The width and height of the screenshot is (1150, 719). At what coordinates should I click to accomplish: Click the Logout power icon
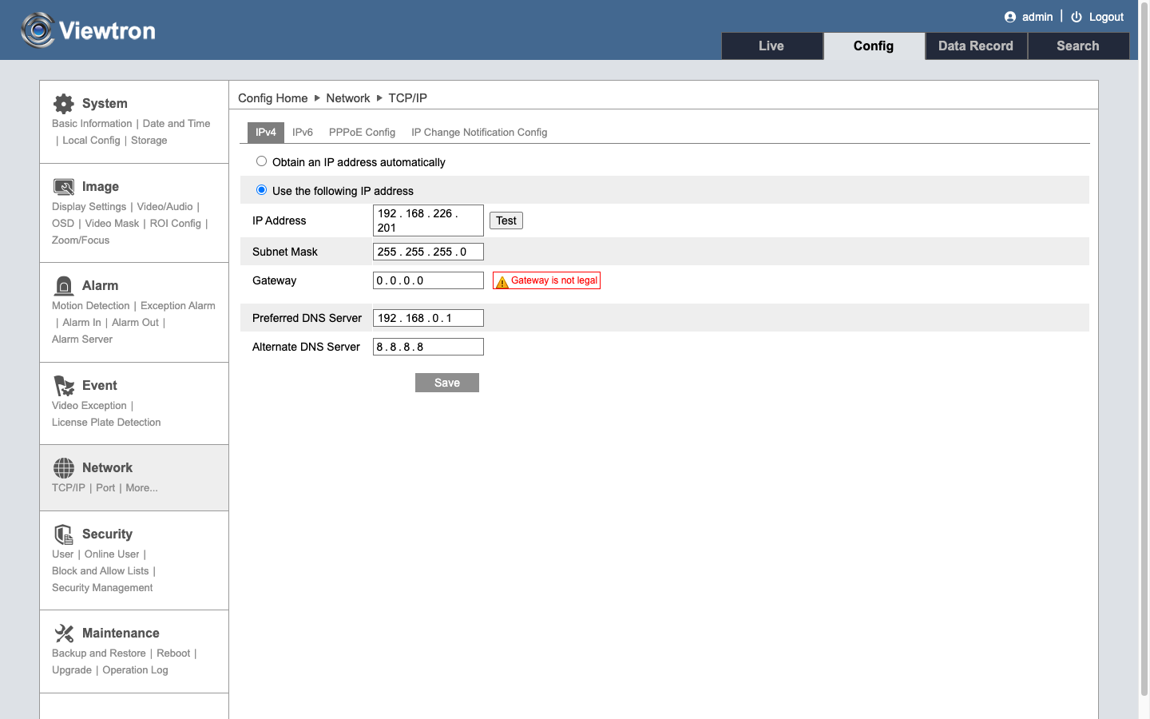click(x=1077, y=17)
